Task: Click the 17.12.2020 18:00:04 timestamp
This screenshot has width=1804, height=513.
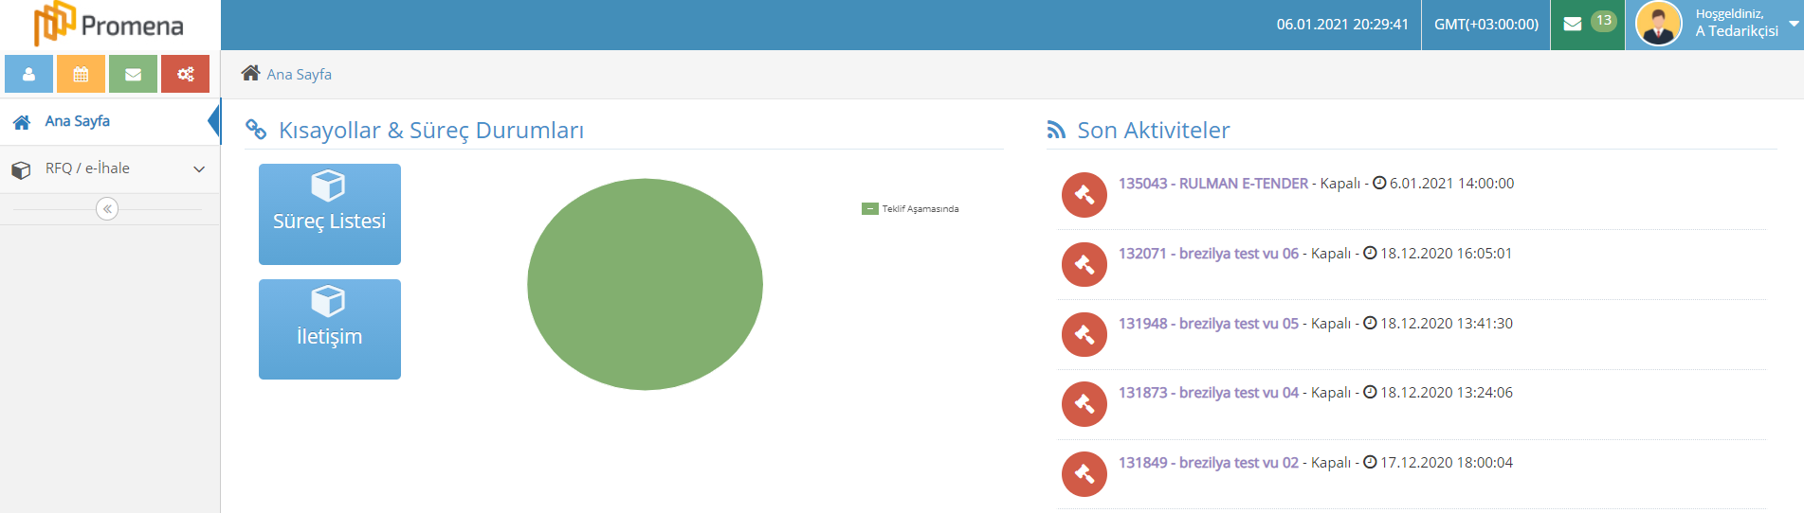Action: click(x=1447, y=463)
